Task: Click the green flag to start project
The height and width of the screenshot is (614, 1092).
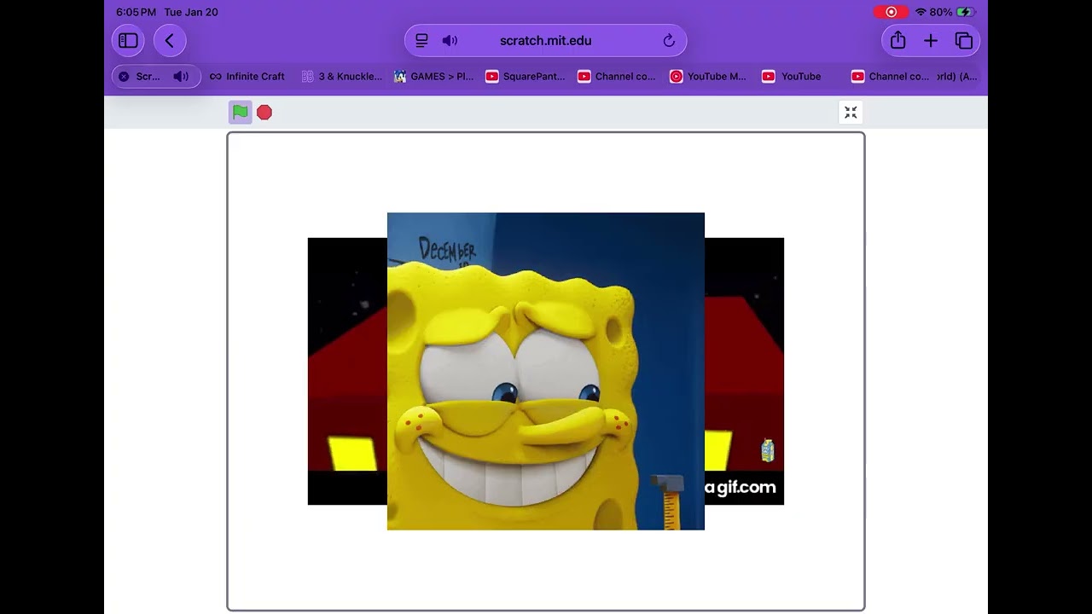Action: point(241,112)
